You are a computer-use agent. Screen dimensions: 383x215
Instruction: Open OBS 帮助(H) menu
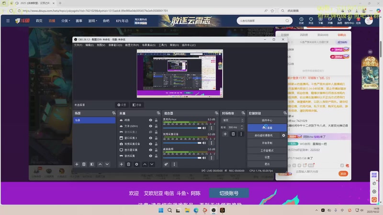(174, 45)
